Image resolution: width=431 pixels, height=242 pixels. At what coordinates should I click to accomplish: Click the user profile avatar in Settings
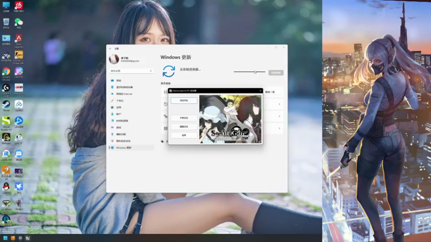114,59
